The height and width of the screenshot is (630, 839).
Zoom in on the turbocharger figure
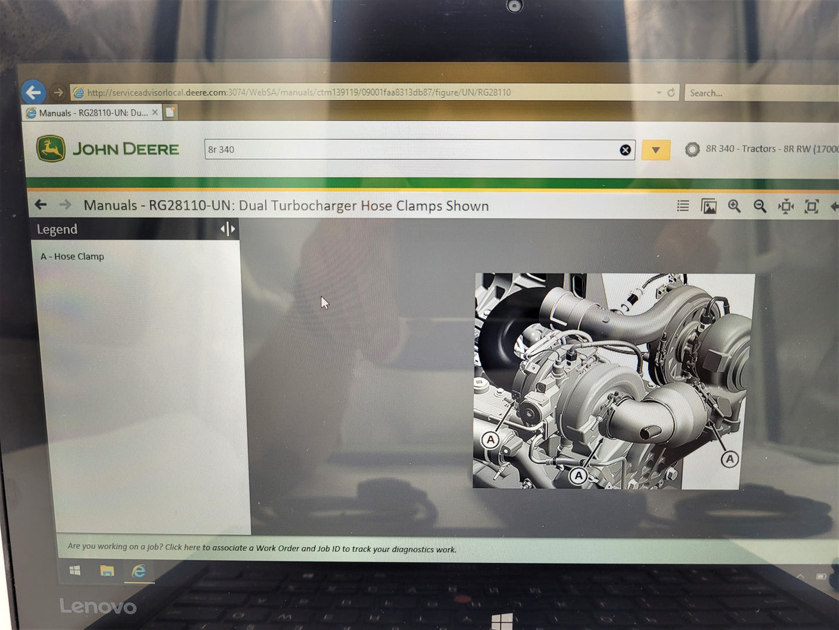click(x=734, y=206)
